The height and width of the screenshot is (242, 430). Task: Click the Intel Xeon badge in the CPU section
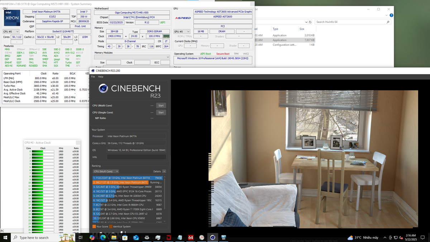coord(12,17)
